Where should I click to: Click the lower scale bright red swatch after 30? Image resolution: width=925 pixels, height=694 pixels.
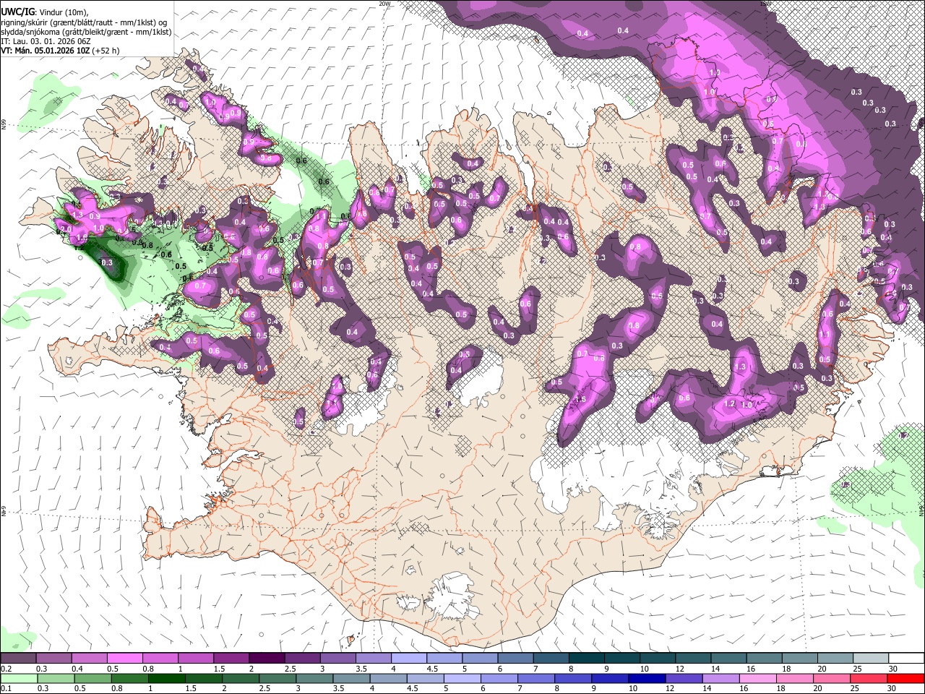pyautogui.click(x=905, y=678)
